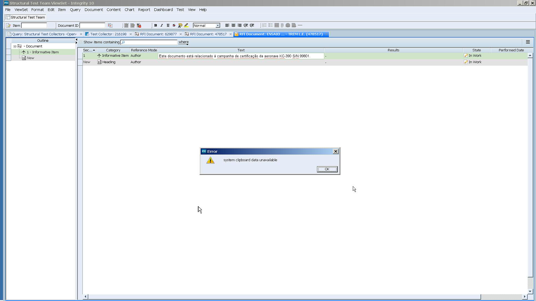This screenshot has height=301, width=536.
Task: Click the center align icon
Action: pyautogui.click(x=233, y=25)
